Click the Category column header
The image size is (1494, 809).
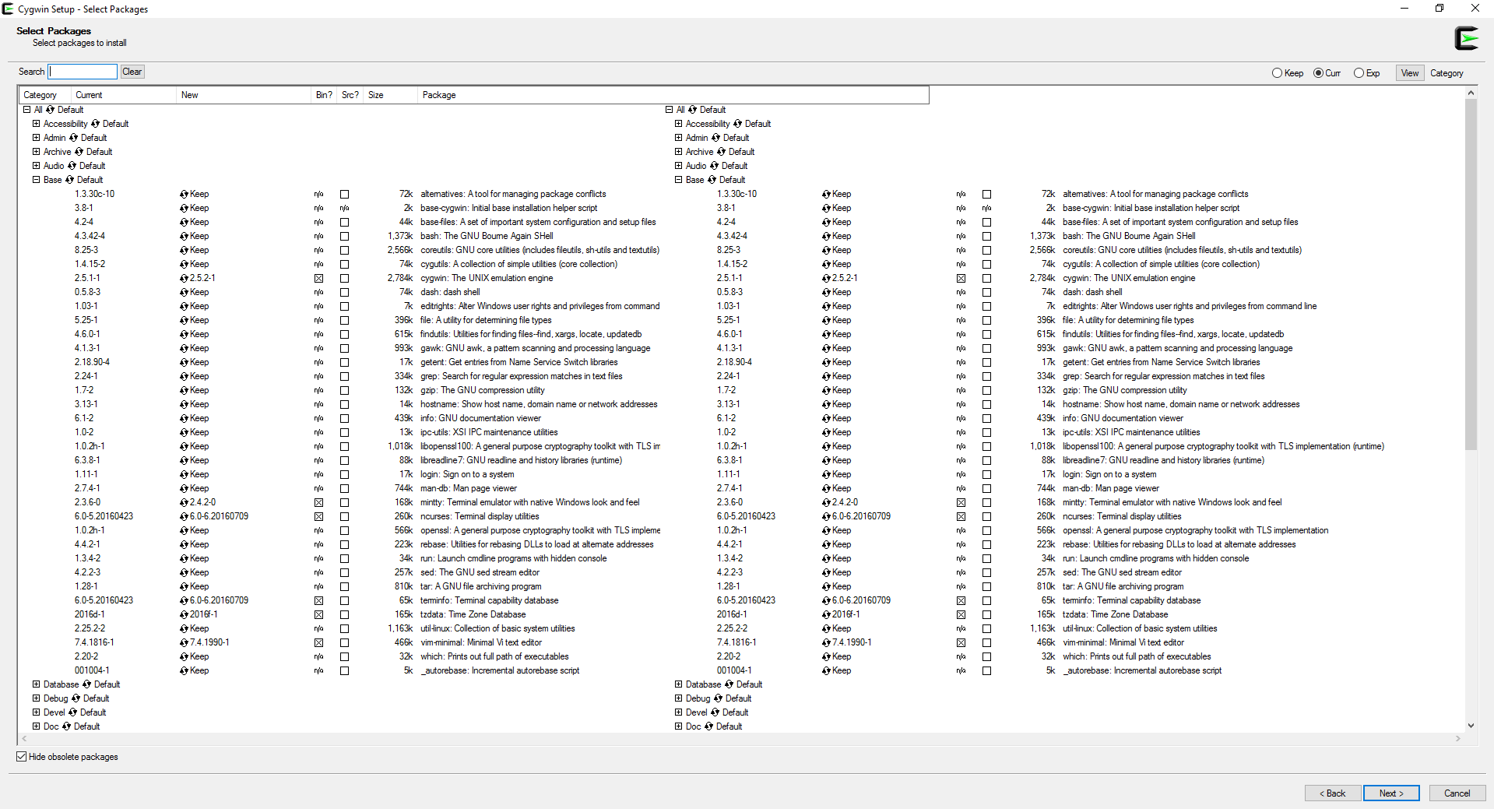(x=45, y=95)
